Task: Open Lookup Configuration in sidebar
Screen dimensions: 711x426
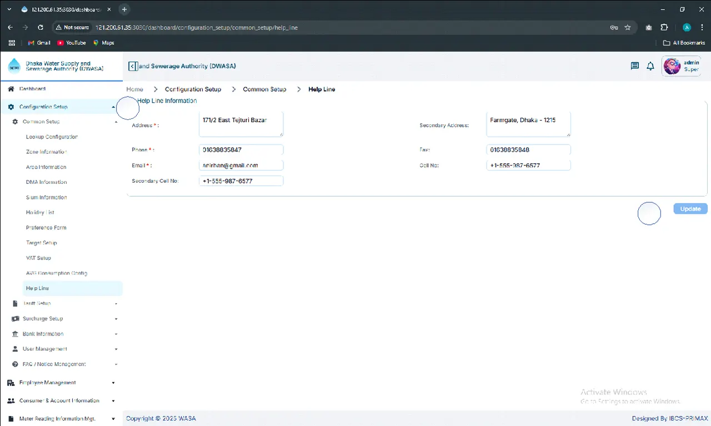Action: (x=52, y=137)
